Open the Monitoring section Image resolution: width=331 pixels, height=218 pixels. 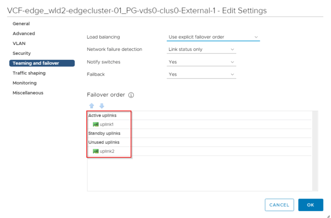24,83
